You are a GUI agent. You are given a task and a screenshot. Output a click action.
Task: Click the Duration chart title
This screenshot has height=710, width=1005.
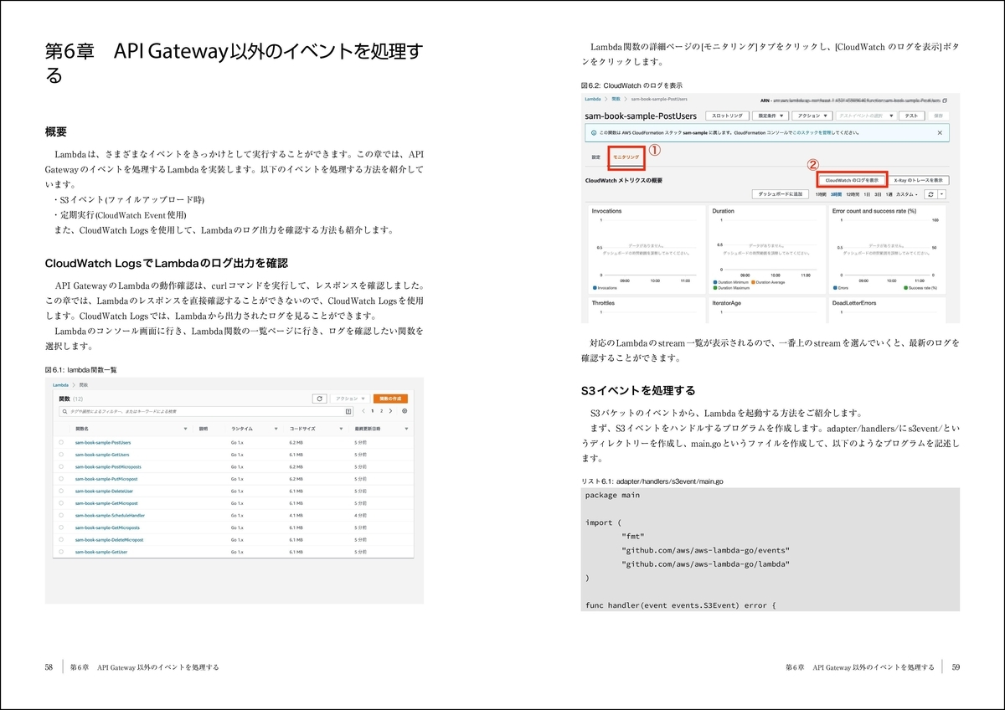pyautogui.click(x=723, y=211)
